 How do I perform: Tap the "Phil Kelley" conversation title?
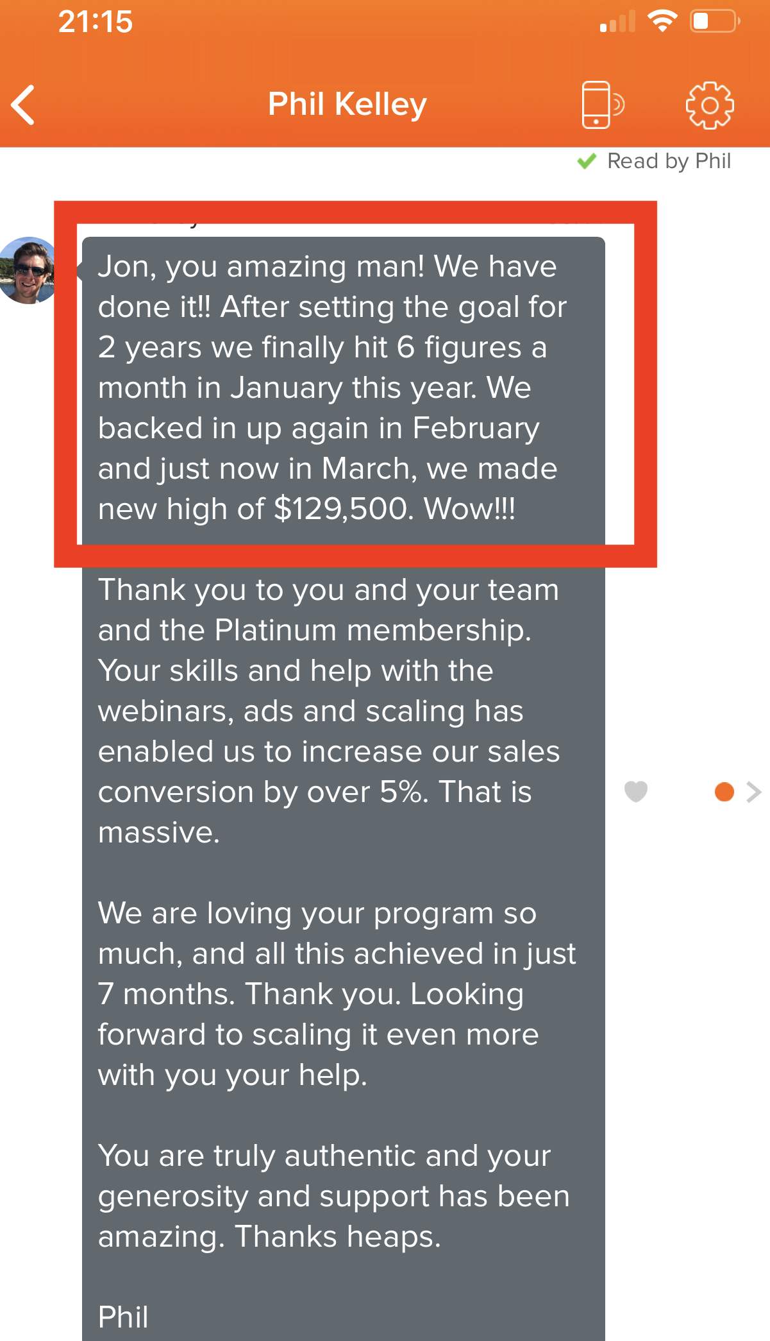347,104
